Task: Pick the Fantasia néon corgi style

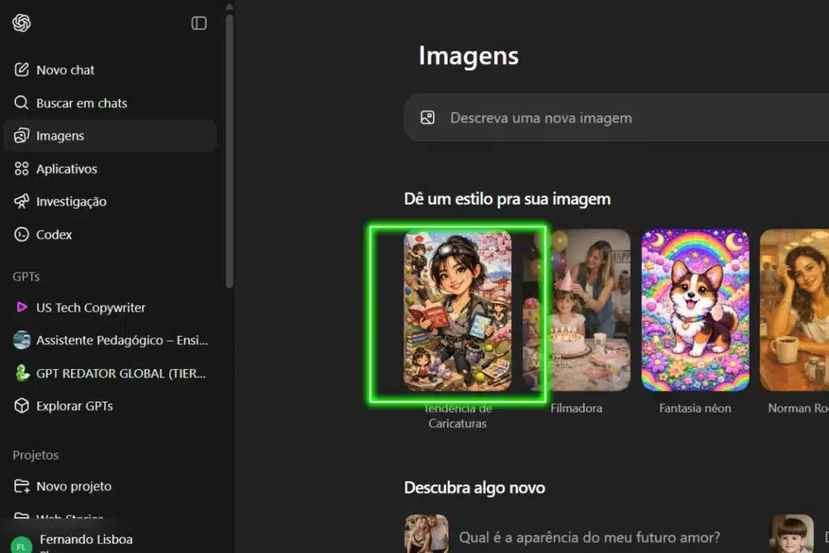Action: point(695,310)
